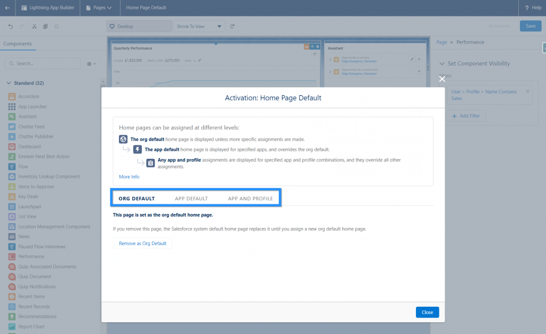Select the Items to Approve icon

pos(12,186)
